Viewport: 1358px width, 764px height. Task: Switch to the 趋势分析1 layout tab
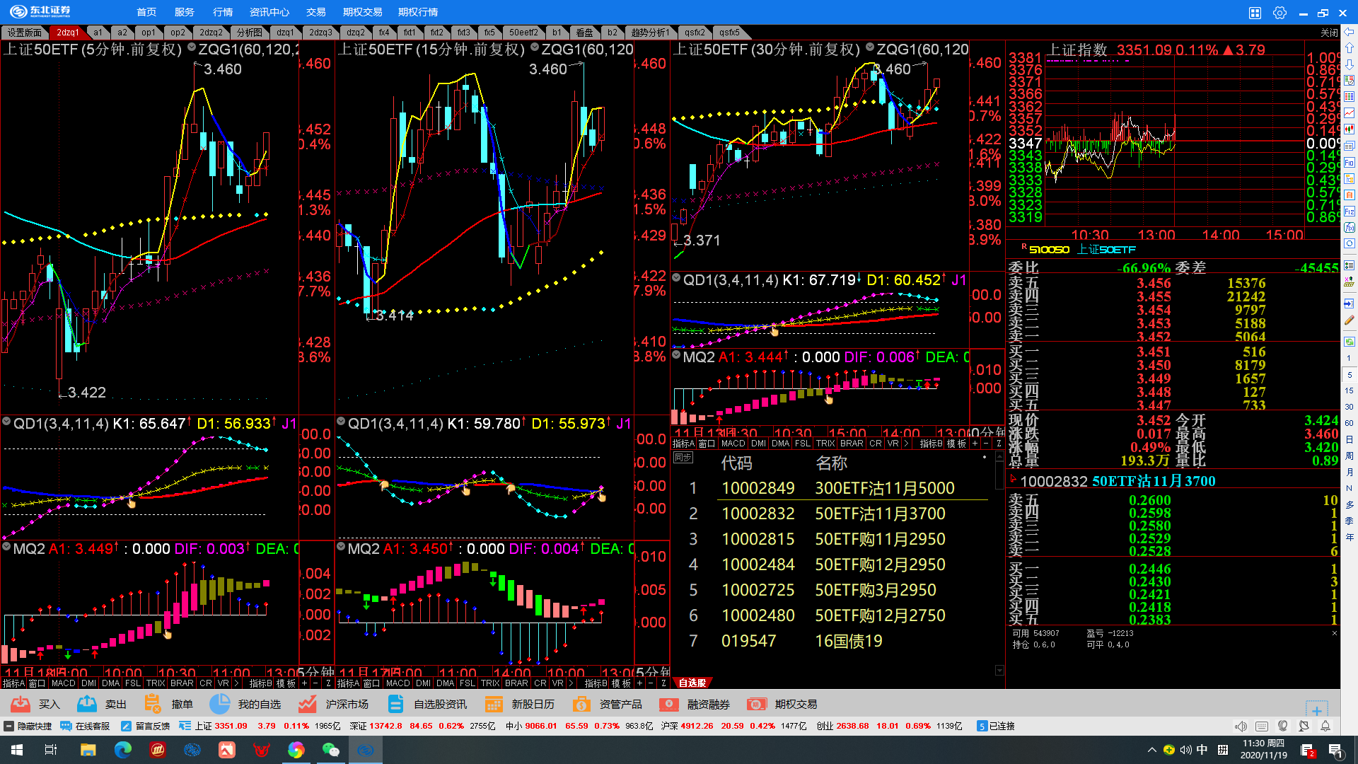649,33
